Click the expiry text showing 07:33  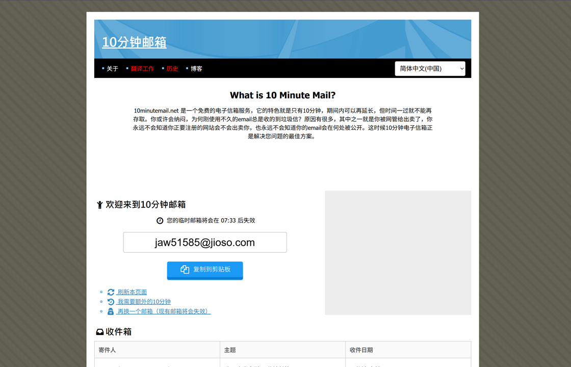coord(211,220)
